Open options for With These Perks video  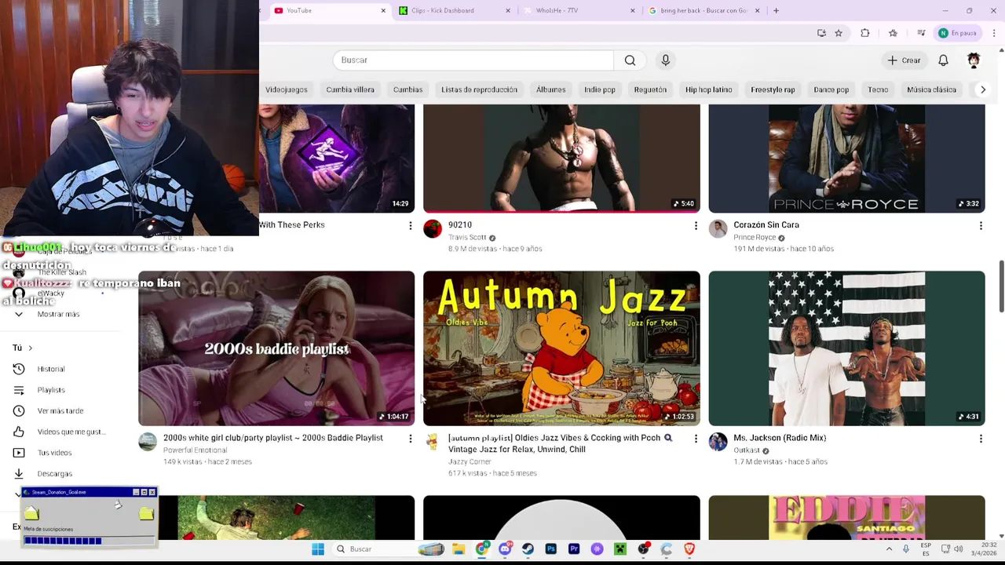pos(410,226)
